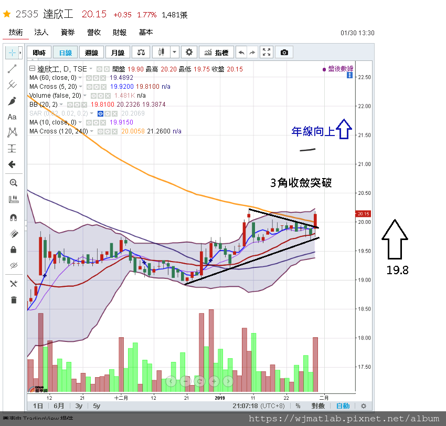
Task: Toggle 自動 auto scale
Action: (x=343, y=406)
